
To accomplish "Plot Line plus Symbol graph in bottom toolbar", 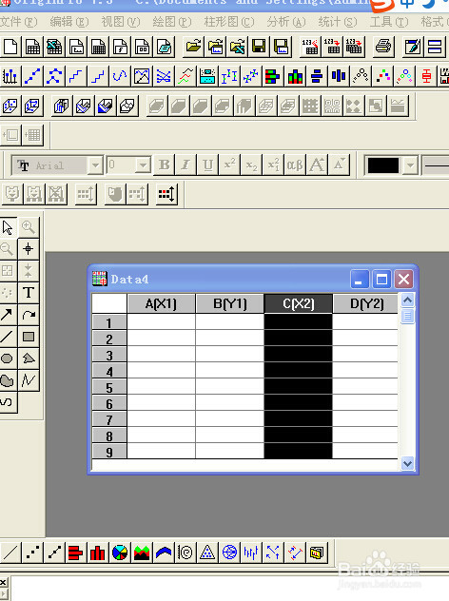I will [54, 553].
